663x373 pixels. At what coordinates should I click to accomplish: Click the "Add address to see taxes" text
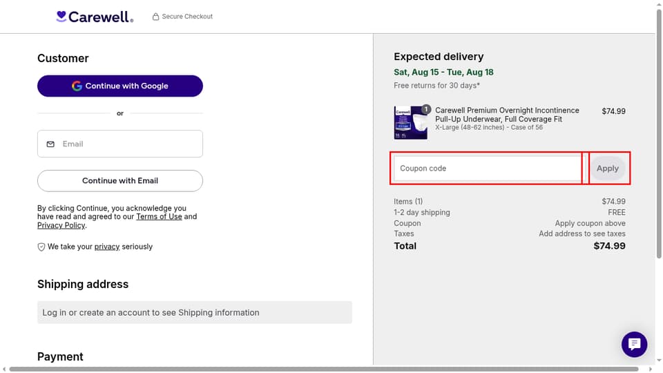coord(582,234)
